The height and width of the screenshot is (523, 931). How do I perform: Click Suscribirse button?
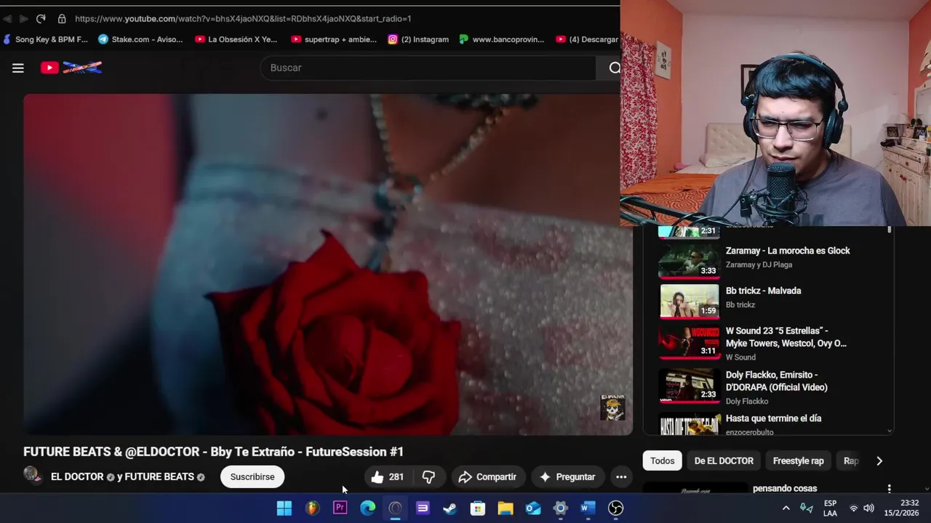click(252, 477)
